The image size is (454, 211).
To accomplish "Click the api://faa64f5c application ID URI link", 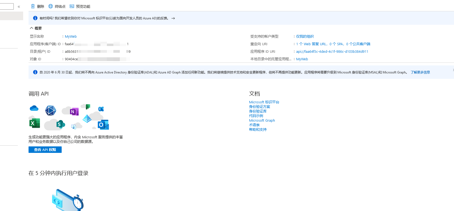I will [x=332, y=51].
